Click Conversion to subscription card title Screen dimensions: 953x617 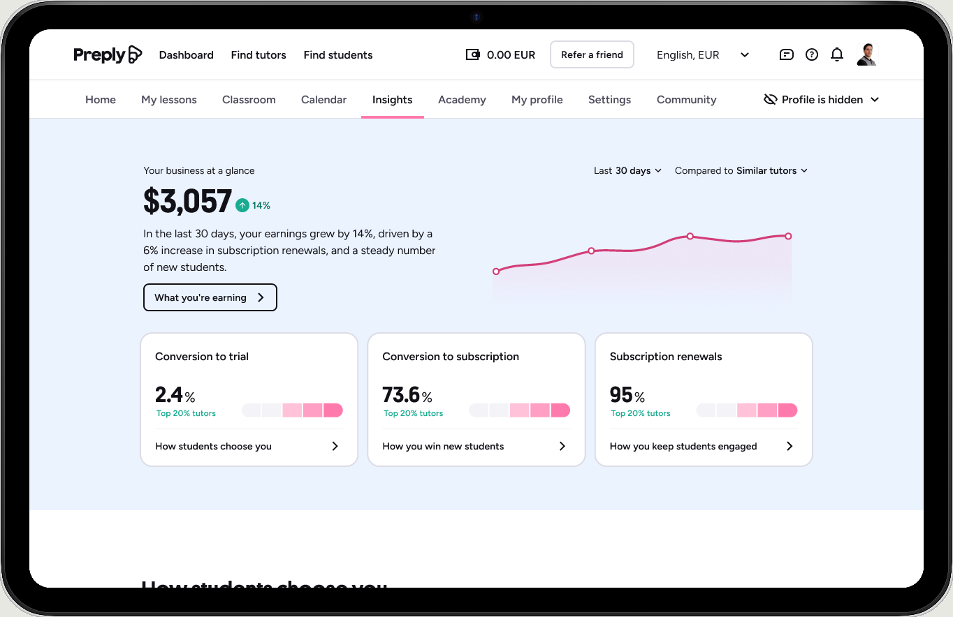click(x=451, y=356)
